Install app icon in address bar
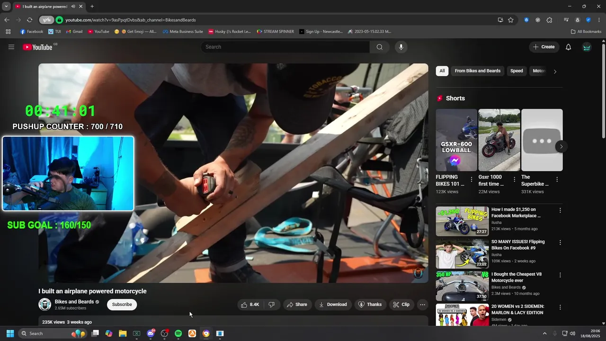Viewport: 606px width, 341px height. pos(500,20)
